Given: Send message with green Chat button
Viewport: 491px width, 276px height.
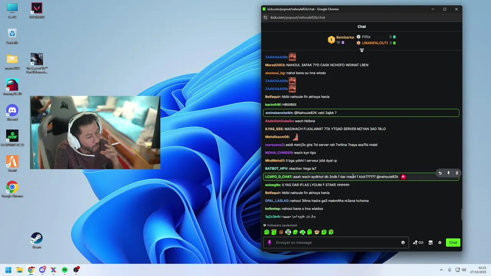Looking at the screenshot, I should pyautogui.click(x=453, y=243).
